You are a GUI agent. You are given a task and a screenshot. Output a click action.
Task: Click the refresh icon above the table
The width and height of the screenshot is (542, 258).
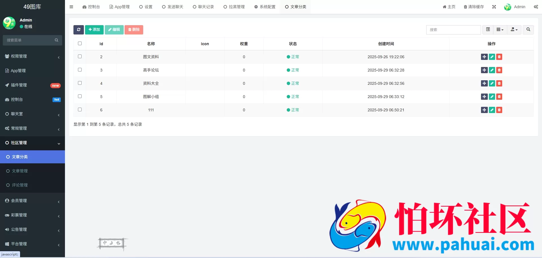tap(79, 30)
